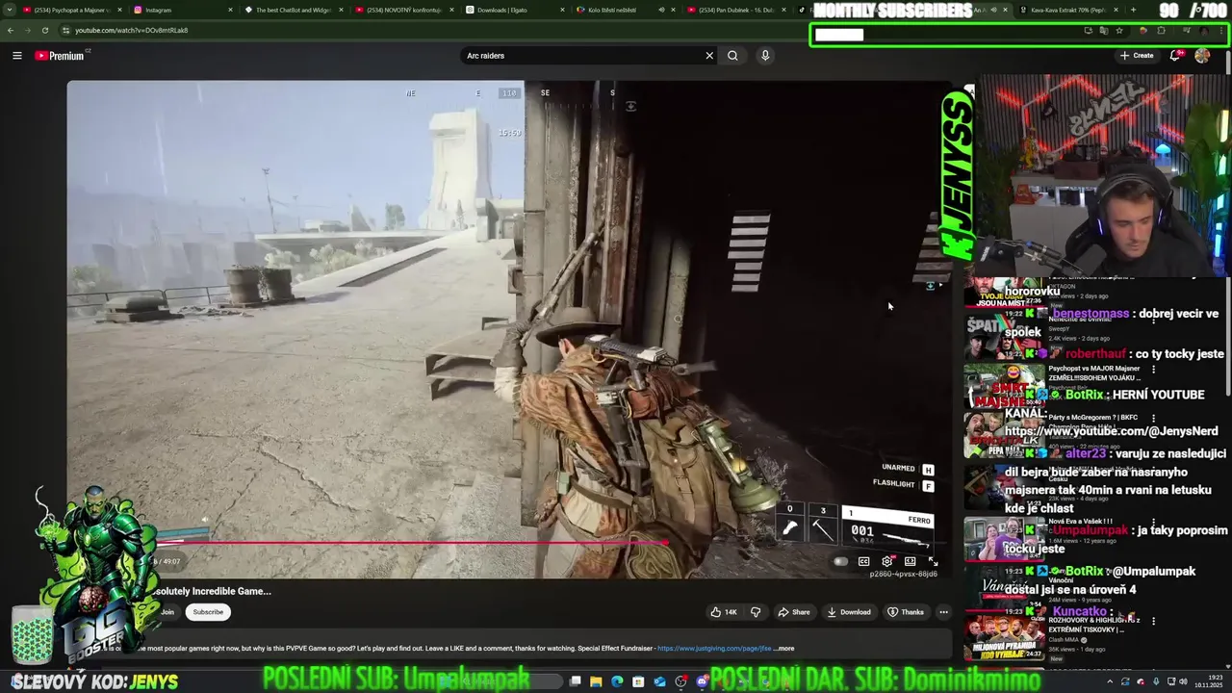The image size is (1232, 693).
Task: Click the Join channel button
Action: coord(167,612)
